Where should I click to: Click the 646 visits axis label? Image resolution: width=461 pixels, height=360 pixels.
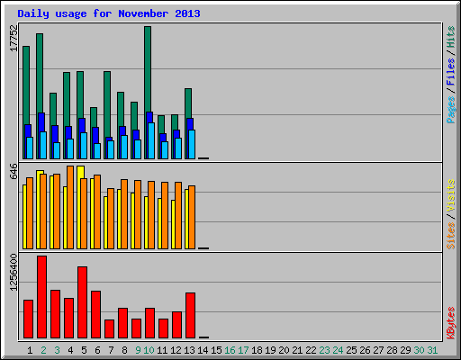tap(14, 172)
